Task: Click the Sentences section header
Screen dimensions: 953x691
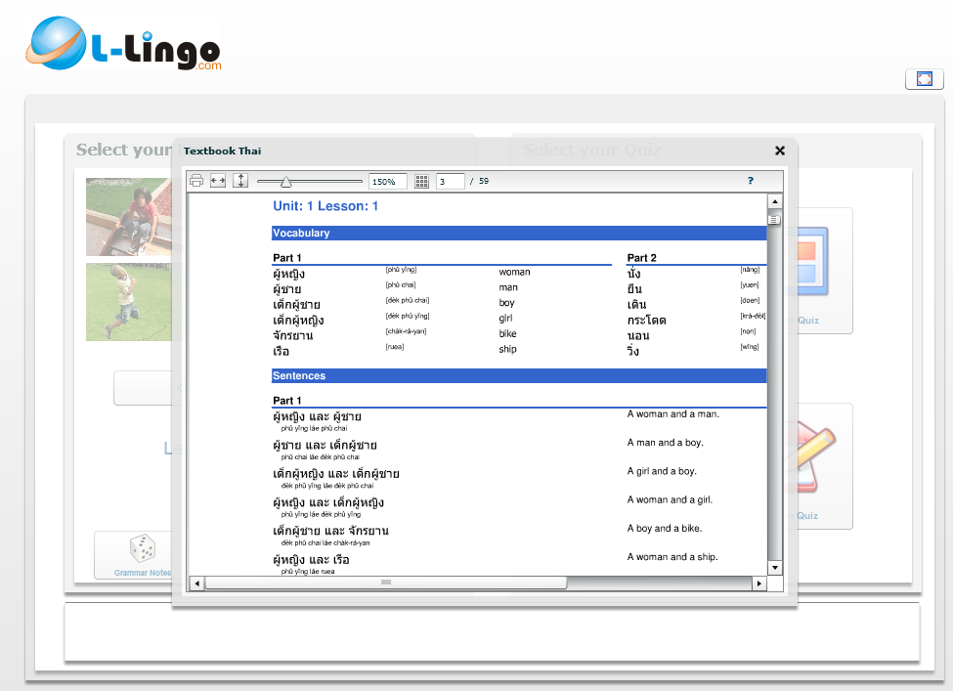Action: [x=519, y=376]
